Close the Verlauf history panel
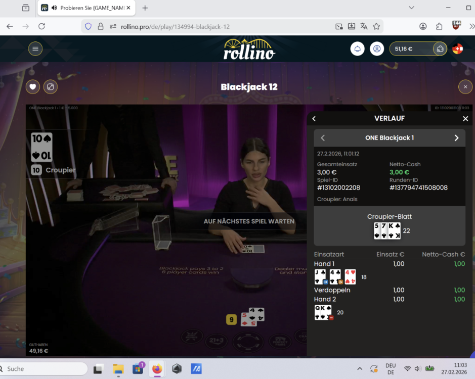 click(465, 118)
